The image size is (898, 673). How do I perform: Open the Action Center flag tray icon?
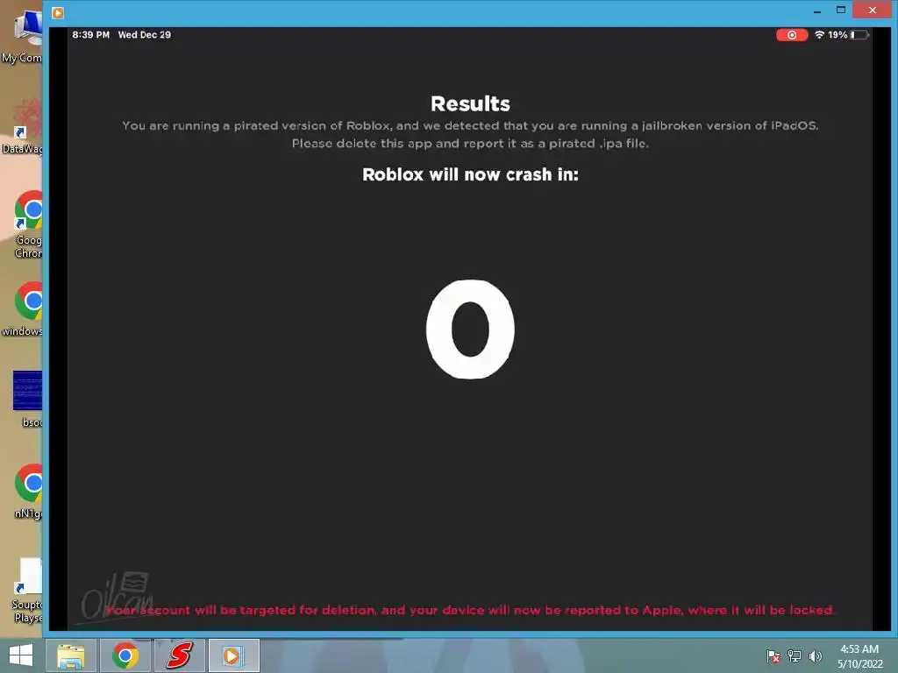pos(773,655)
